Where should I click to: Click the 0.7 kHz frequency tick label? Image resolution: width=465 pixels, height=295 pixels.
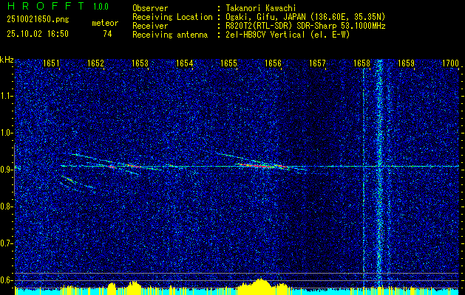click(7, 243)
